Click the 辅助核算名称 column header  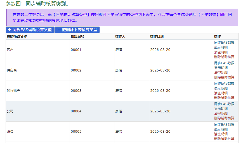click(x=17, y=36)
